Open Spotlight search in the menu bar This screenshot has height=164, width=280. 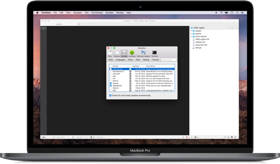(237, 13)
